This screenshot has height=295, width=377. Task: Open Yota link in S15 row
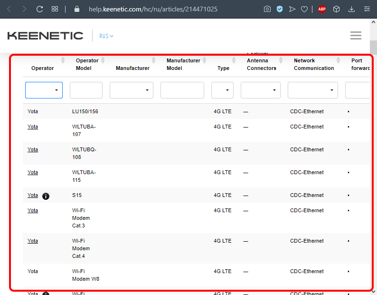33,195
